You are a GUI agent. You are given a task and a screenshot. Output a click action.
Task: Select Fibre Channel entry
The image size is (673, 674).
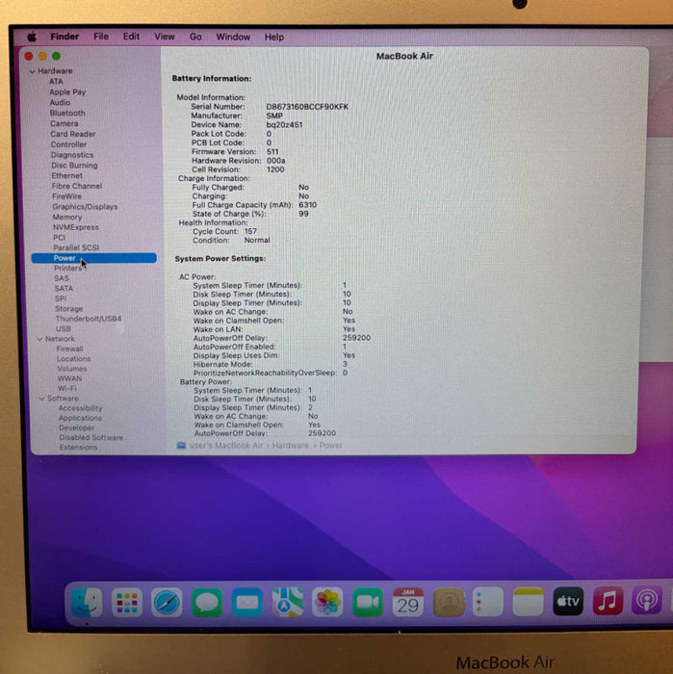[77, 186]
